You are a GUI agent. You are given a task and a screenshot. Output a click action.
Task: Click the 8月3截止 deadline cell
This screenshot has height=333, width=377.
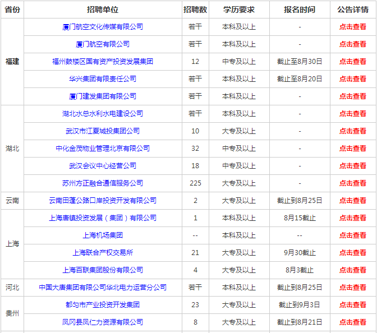(x=300, y=270)
